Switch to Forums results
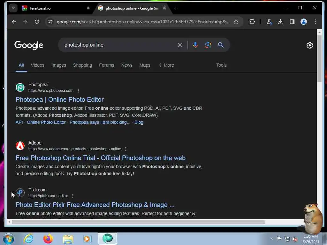Viewport: 327px width, 245px height. pos(107,65)
